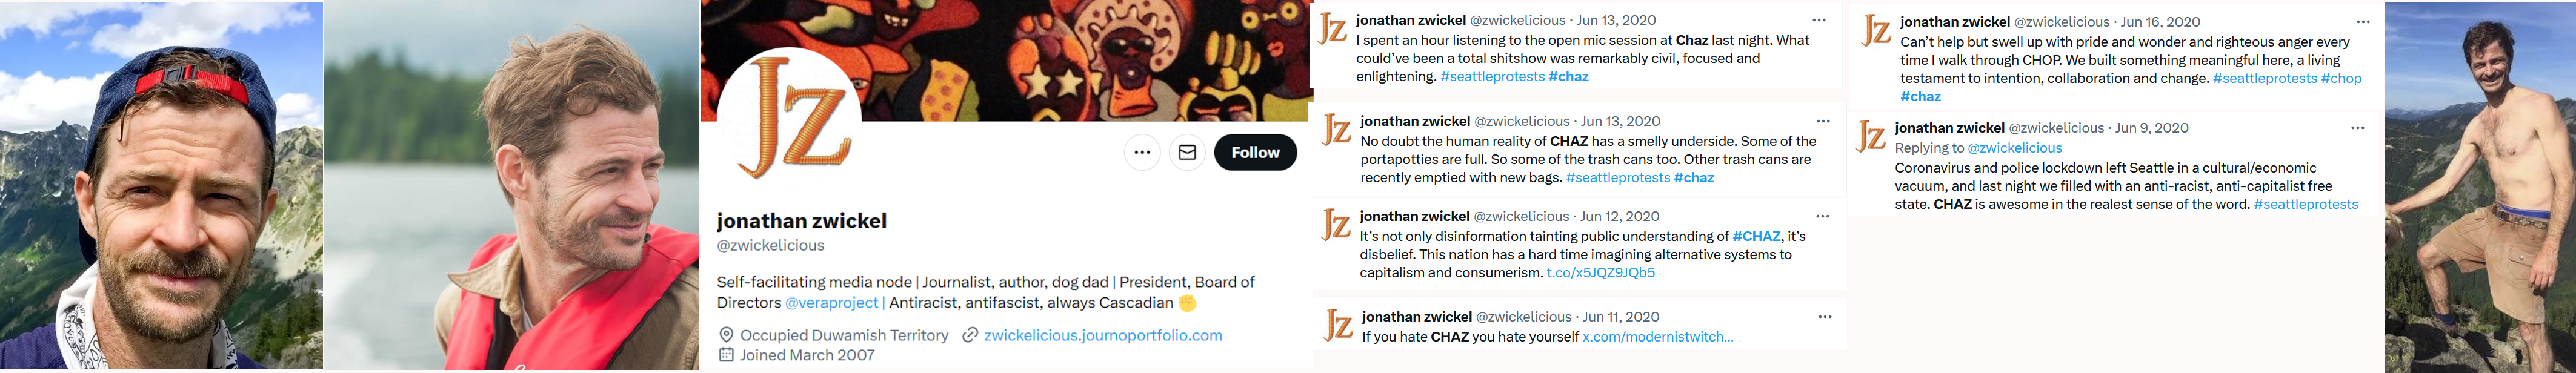Open the profile's more options ellipsis menu
The image size is (2576, 373).
click(1142, 152)
